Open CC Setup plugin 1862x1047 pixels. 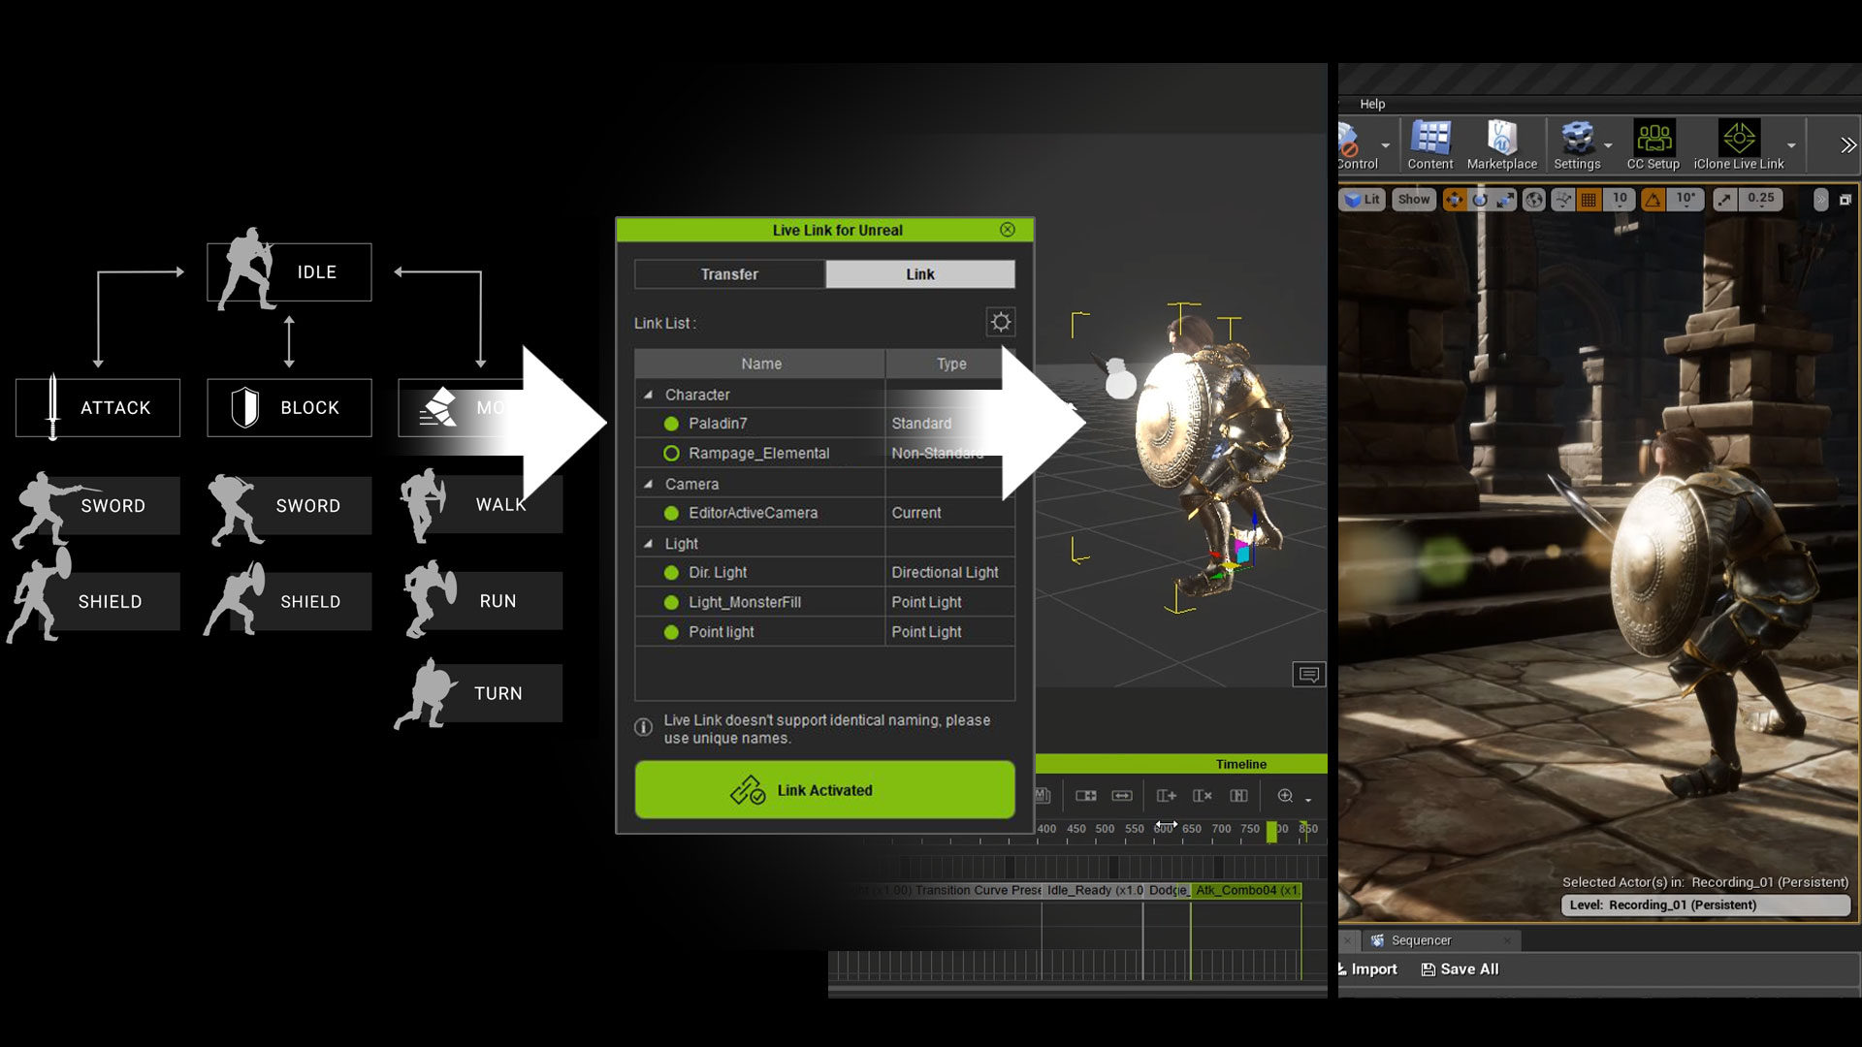1653,145
